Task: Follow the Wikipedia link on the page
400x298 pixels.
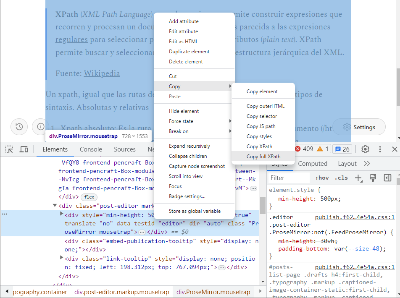Action: coord(101,73)
